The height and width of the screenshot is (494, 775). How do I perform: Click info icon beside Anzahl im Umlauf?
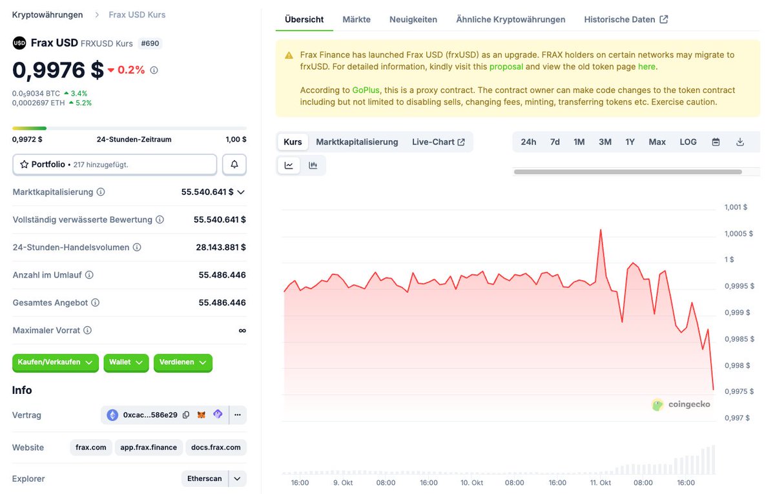point(89,275)
